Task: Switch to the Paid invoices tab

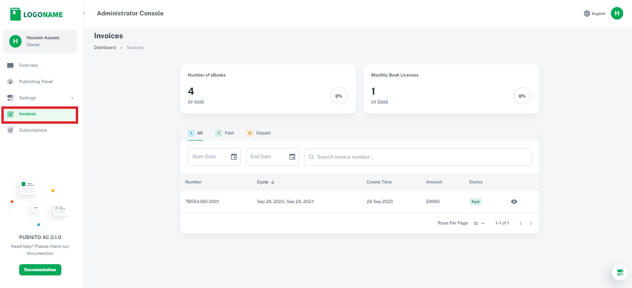Action: tap(225, 133)
